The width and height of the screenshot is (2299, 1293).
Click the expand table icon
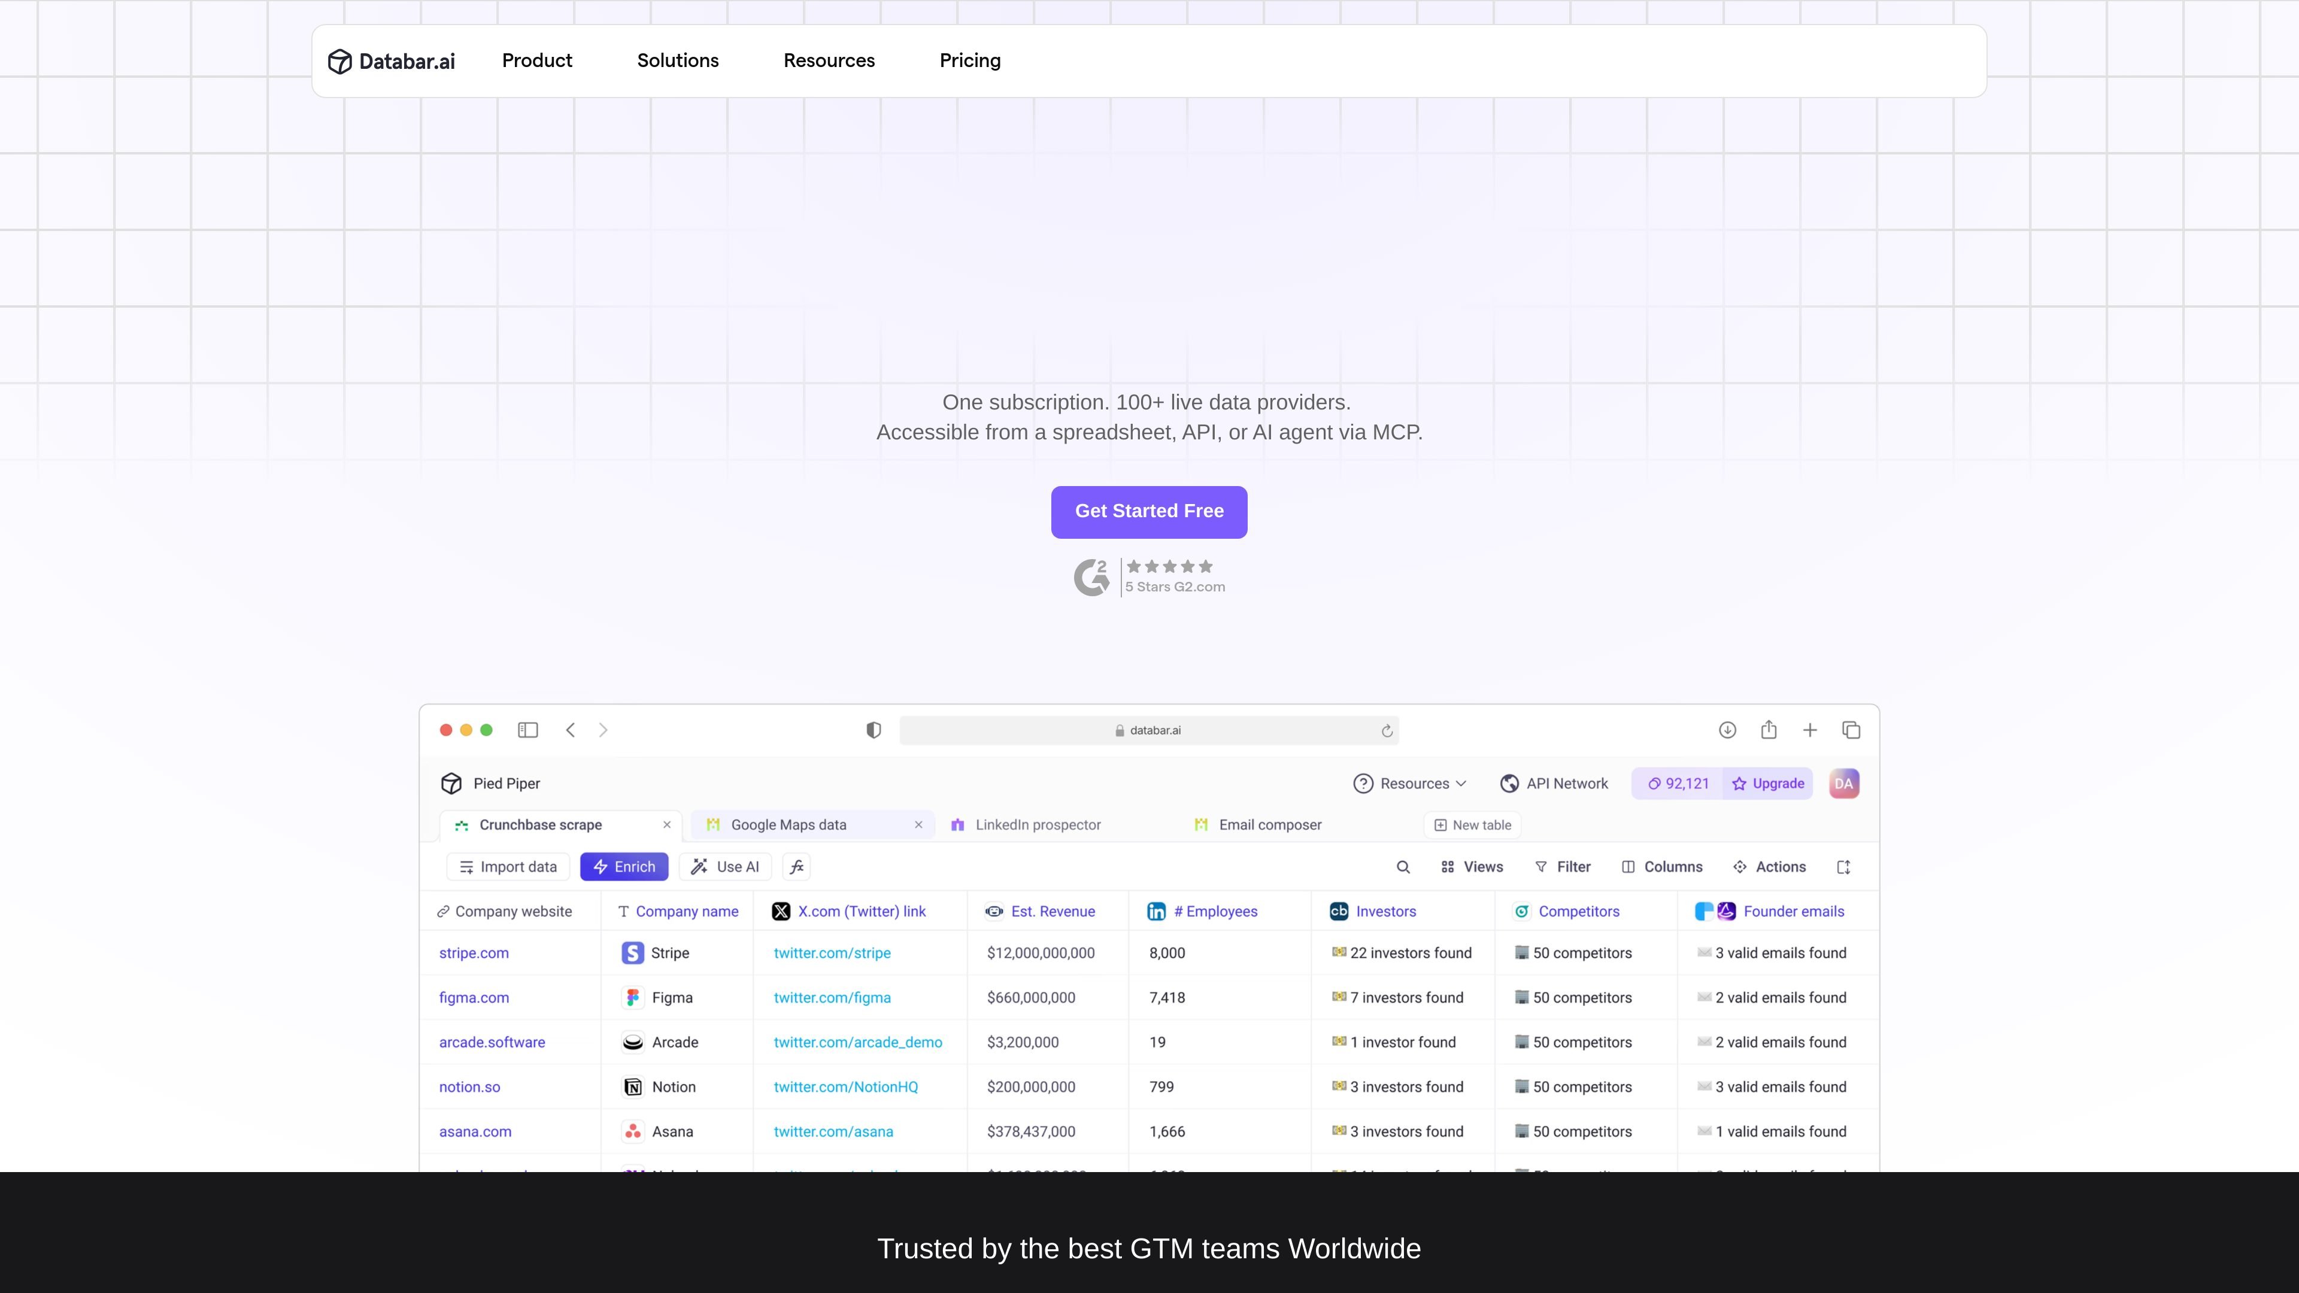click(x=1844, y=866)
